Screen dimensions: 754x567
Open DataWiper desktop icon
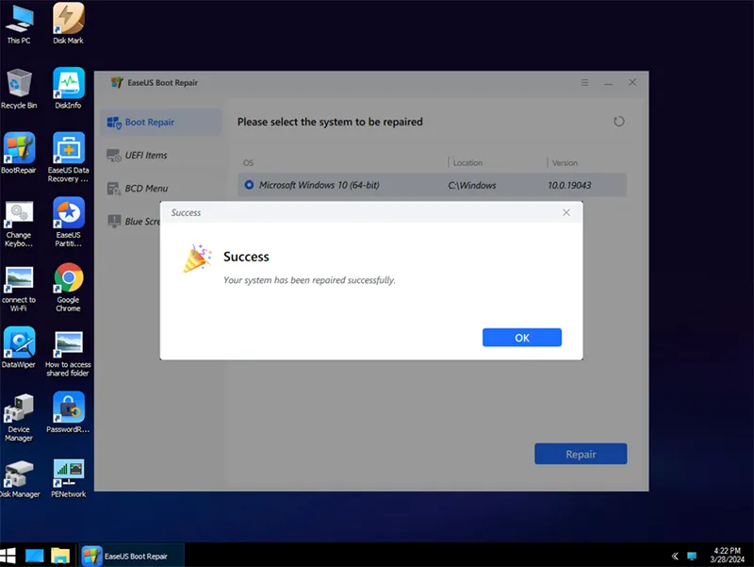point(19,348)
